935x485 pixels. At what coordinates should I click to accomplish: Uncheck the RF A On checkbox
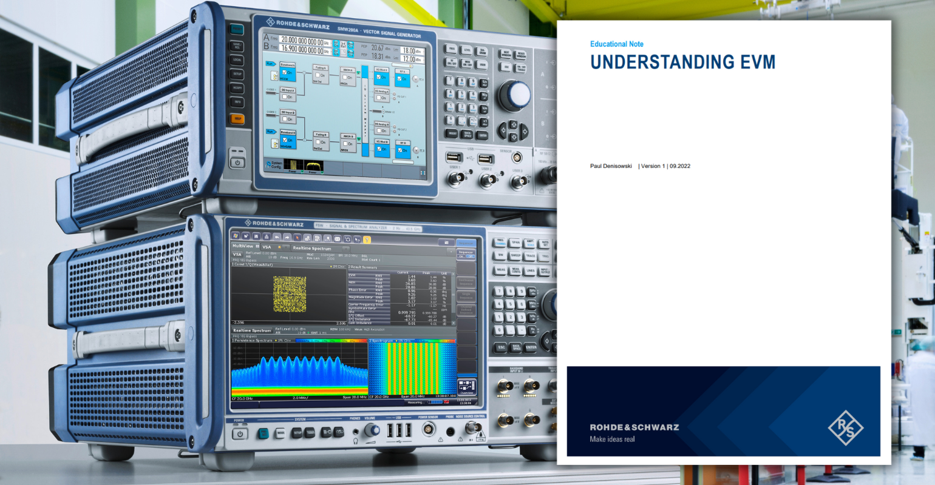pos(399,79)
